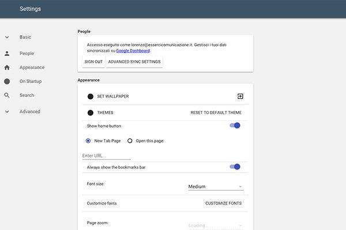Click the Show home button label
346x230 pixels.
[104, 126]
